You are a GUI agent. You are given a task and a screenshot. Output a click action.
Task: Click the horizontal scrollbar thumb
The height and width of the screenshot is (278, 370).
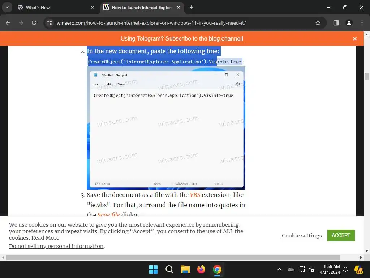[173, 257]
